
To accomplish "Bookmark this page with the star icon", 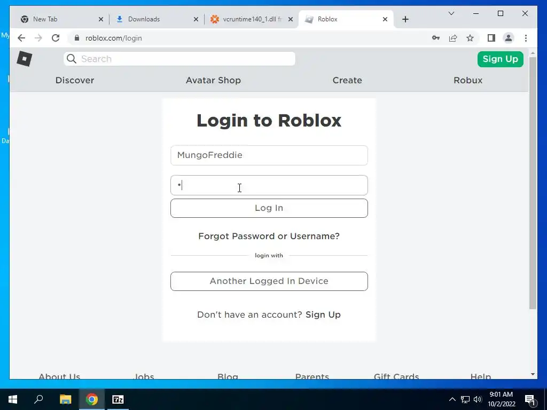I will point(470,38).
